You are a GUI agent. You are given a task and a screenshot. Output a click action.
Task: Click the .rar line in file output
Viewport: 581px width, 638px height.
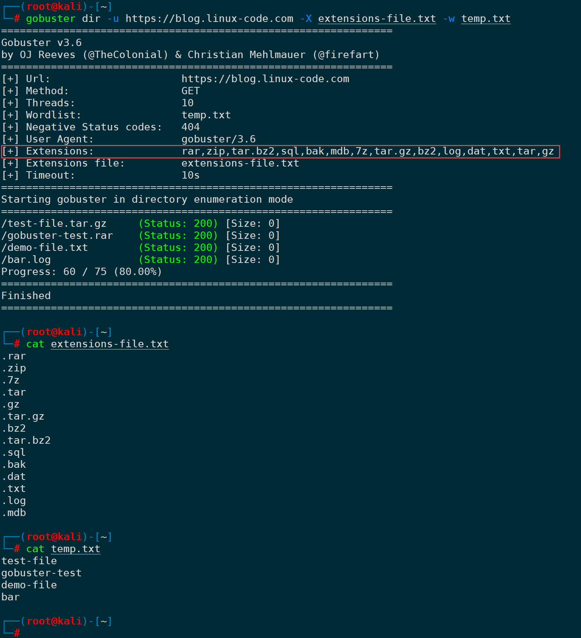click(x=14, y=356)
